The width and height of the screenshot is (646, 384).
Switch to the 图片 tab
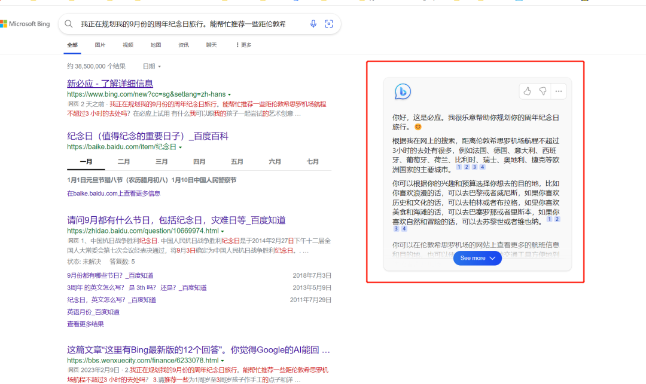coord(100,45)
